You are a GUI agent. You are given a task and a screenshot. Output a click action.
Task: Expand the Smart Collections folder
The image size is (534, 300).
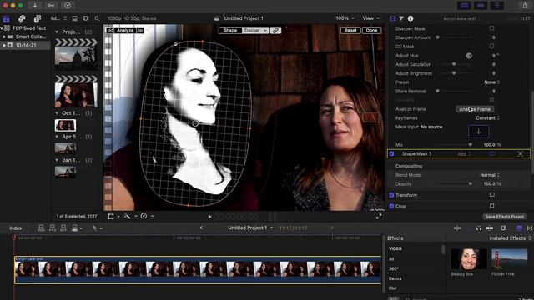[4, 37]
